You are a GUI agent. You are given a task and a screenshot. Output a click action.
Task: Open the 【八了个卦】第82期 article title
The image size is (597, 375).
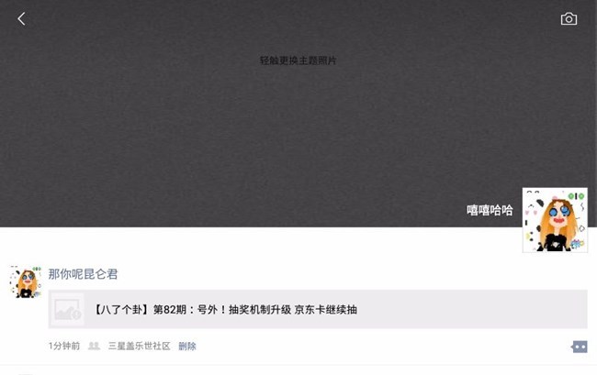[225, 310]
